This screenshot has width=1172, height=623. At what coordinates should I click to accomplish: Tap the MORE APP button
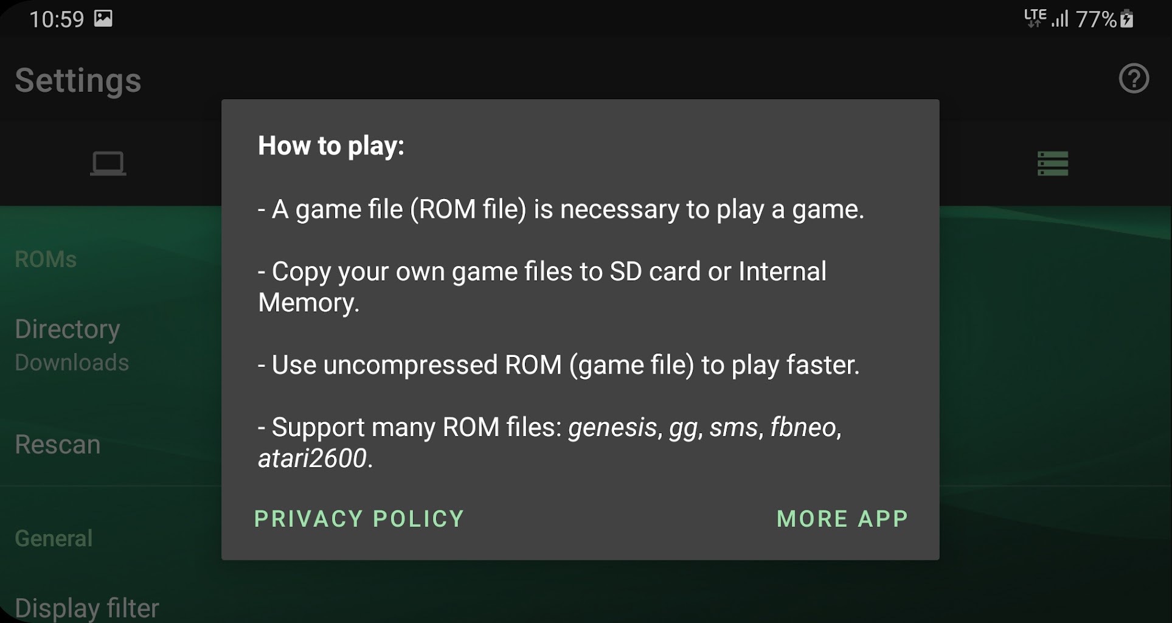[842, 519]
